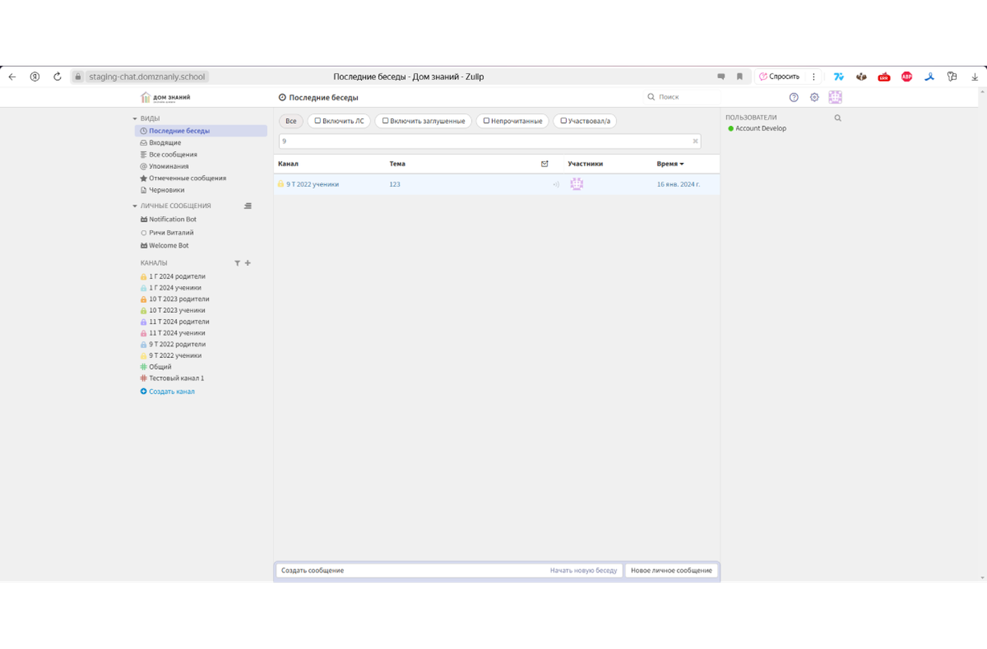Click the add channel plus icon
Image resolution: width=987 pixels, height=649 pixels.
248,263
